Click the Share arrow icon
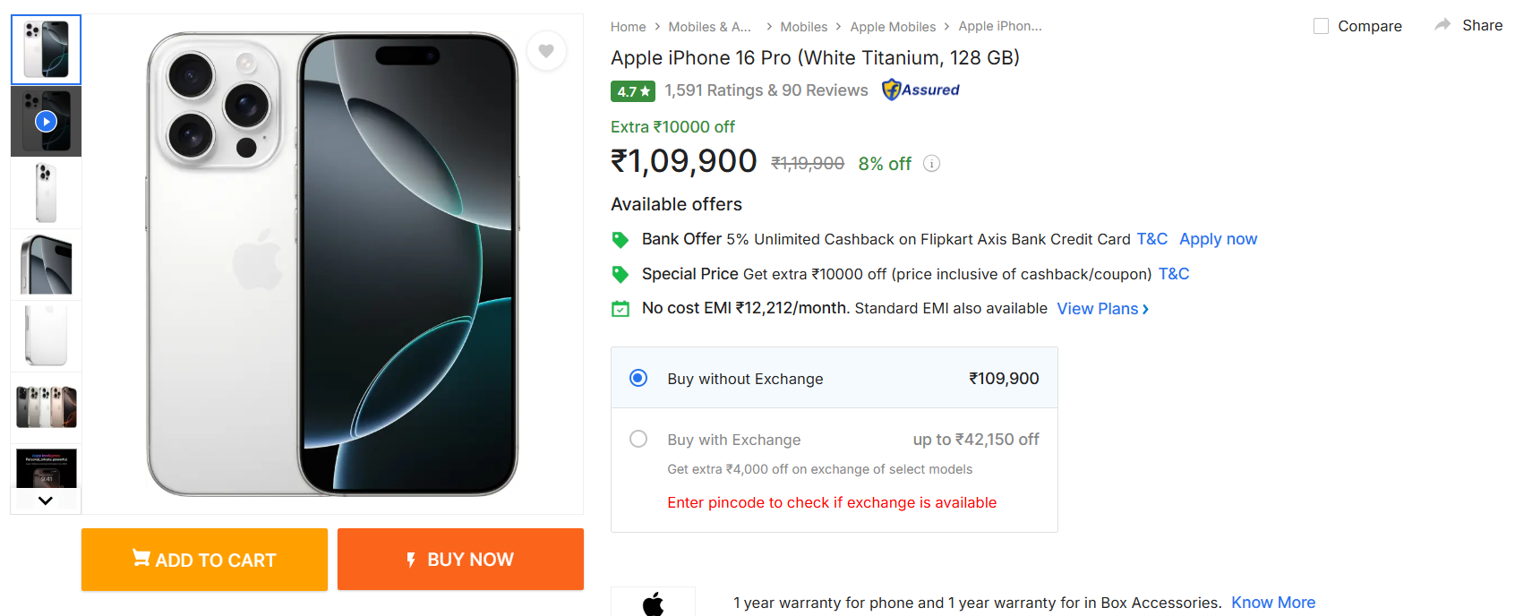The image size is (1515, 616). (x=1442, y=25)
